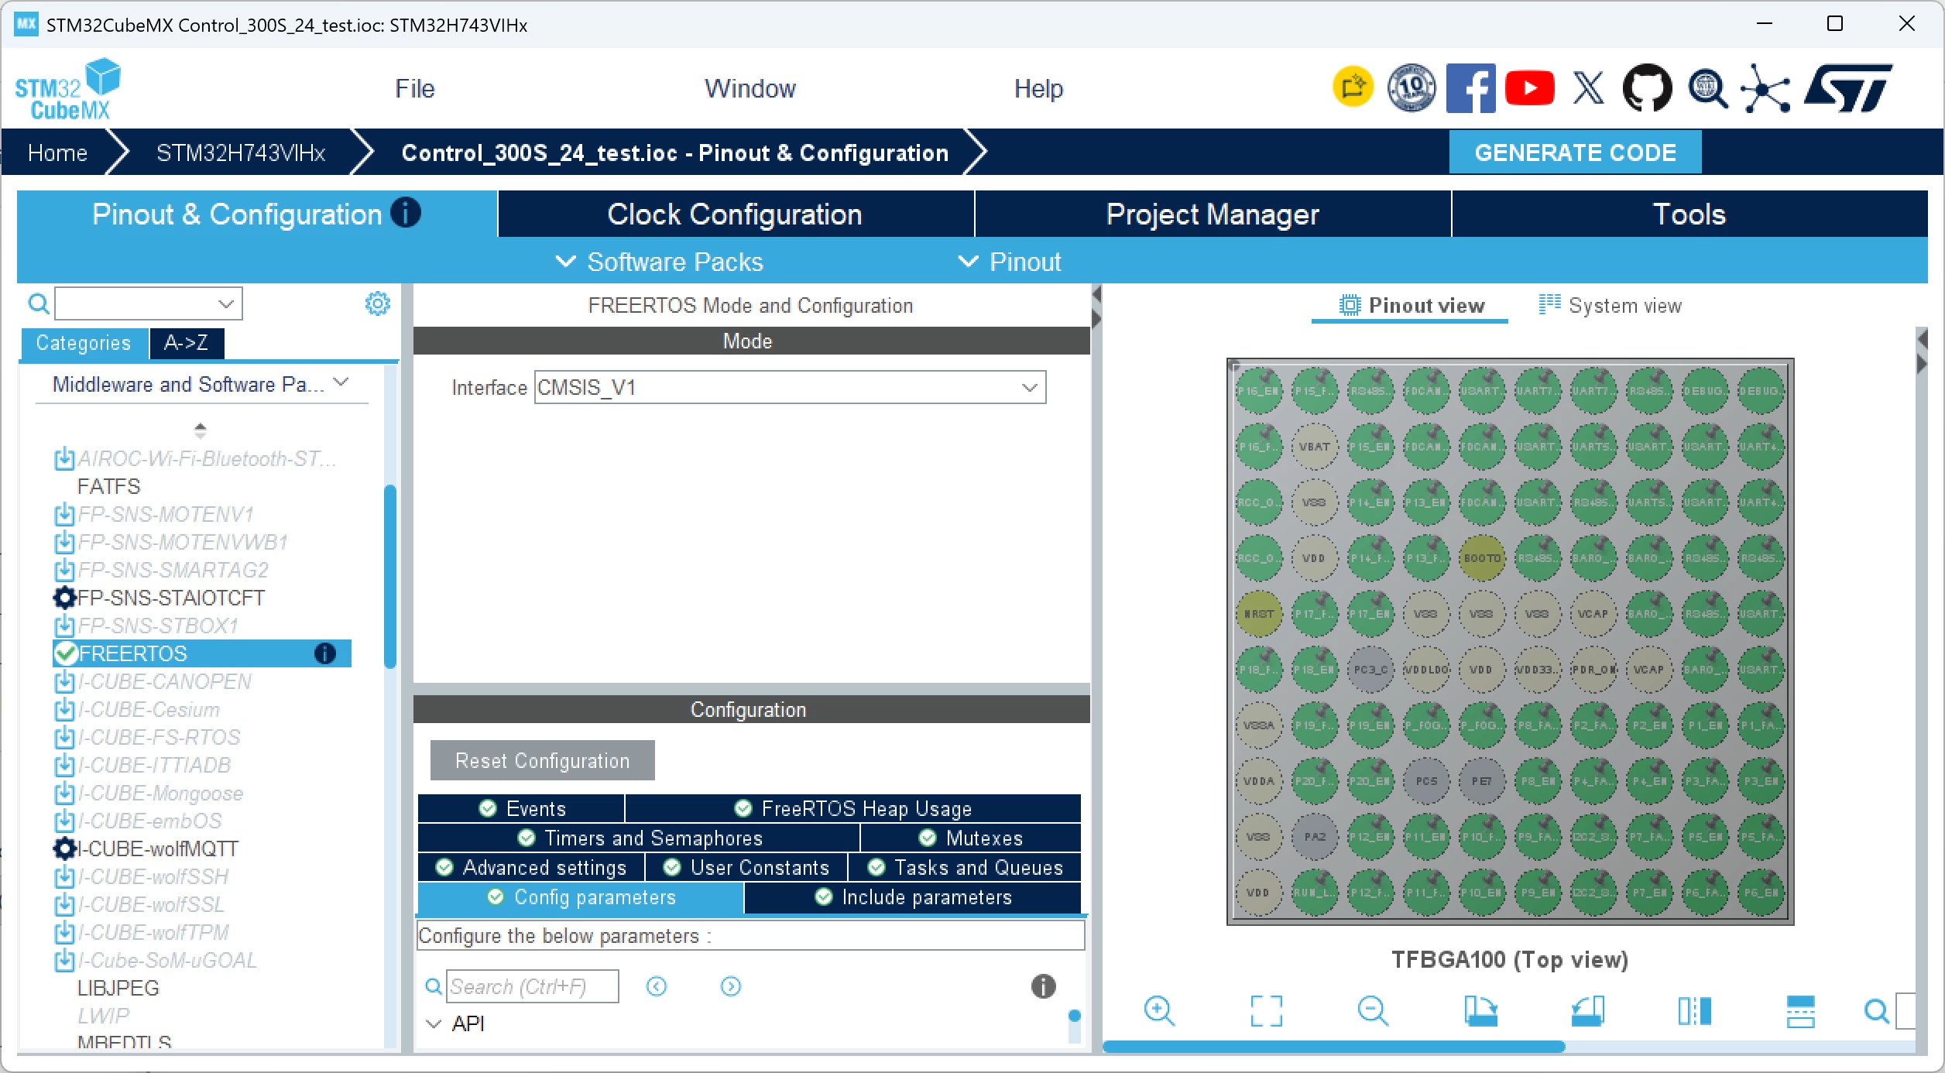Open the Advanced settings tab
The height and width of the screenshot is (1073, 1945).
tap(531, 868)
